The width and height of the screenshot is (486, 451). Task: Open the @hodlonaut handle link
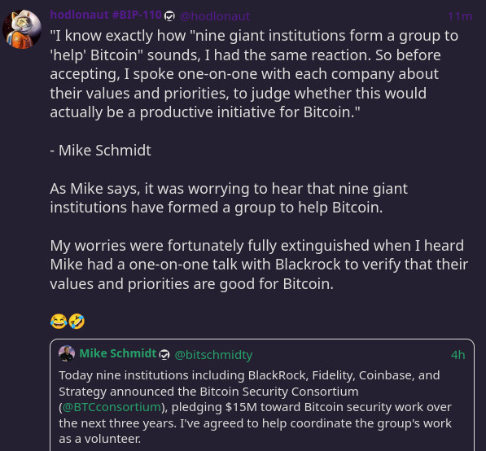tap(215, 16)
